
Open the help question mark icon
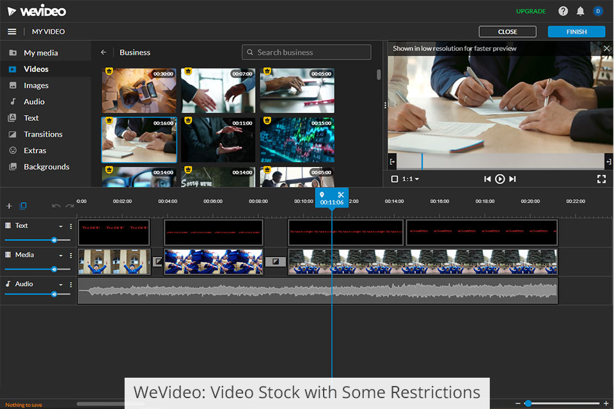[563, 11]
